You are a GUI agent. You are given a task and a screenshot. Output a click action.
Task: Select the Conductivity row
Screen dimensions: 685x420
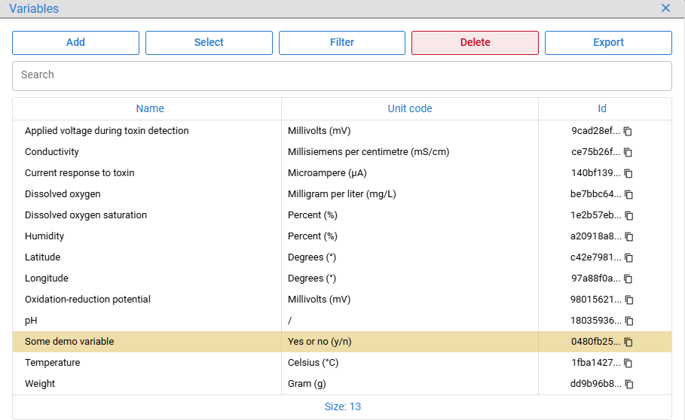click(x=342, y=152)
